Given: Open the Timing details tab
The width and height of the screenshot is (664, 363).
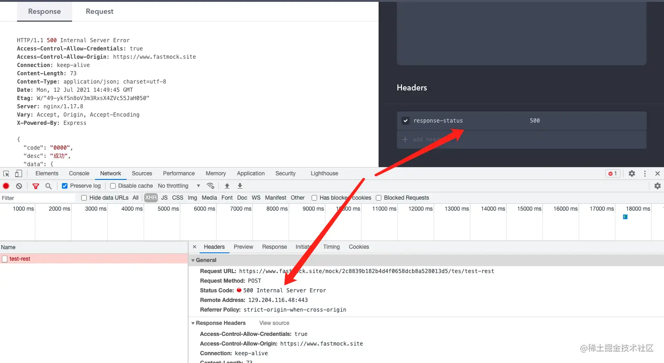Looking at the screenshot, I should pos(331,247).
